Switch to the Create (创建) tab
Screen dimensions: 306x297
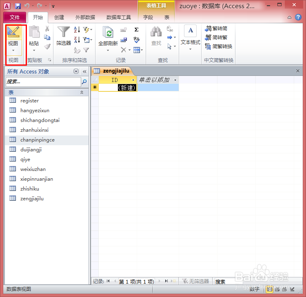(x=59, y=18)
